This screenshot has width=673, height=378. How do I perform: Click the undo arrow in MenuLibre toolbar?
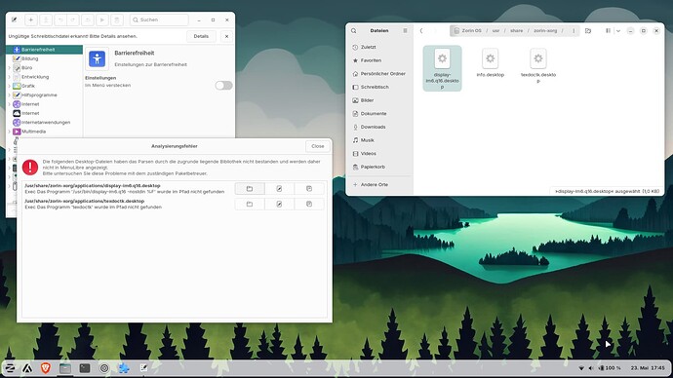click(x=60, y=19)
